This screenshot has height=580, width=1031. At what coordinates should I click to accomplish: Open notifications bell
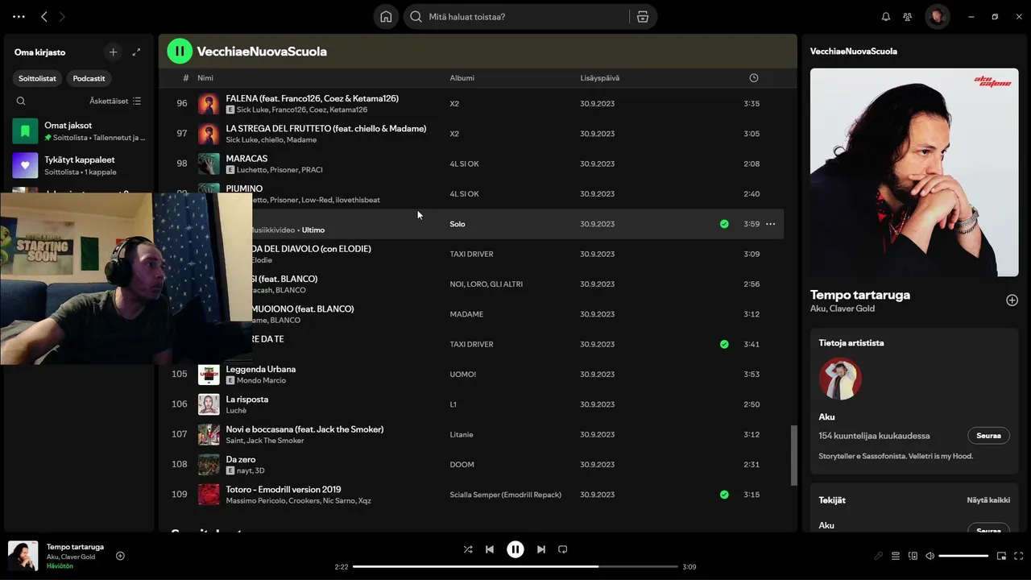tap(886, 16)
